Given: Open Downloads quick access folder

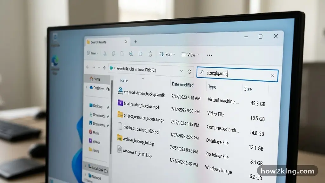Looking at the screenshot, I should 97,115.
